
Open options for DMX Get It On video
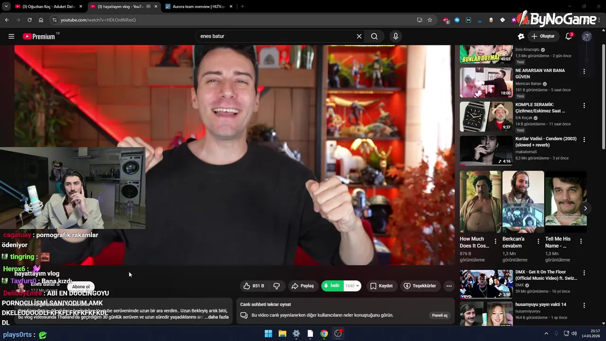[x=584, y=273]
